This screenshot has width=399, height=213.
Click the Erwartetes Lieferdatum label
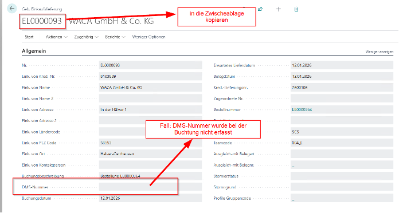tap(234, 65)
